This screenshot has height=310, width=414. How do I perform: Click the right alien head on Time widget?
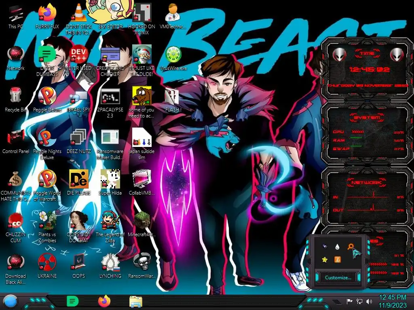[397, 55]
